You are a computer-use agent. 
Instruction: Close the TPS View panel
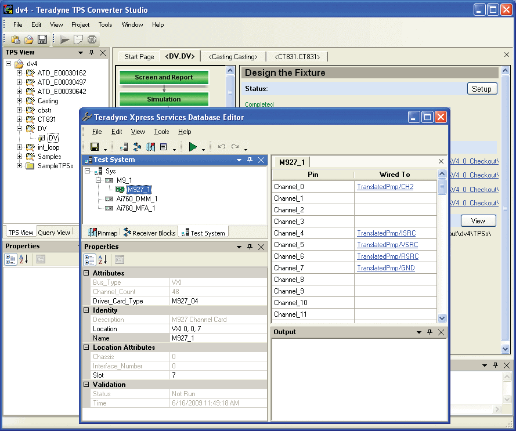coord(103,53)
